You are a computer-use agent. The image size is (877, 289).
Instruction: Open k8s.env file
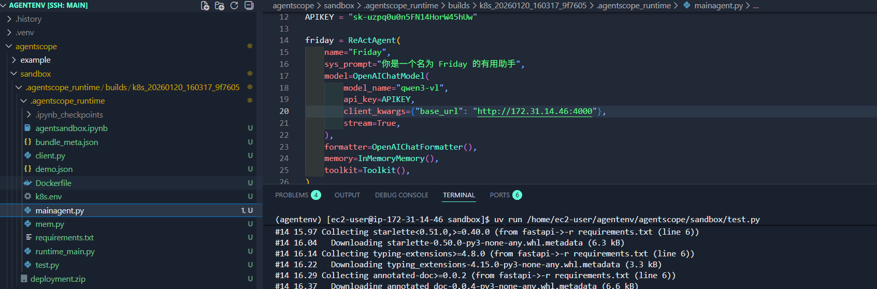click(x=49, y=196)
